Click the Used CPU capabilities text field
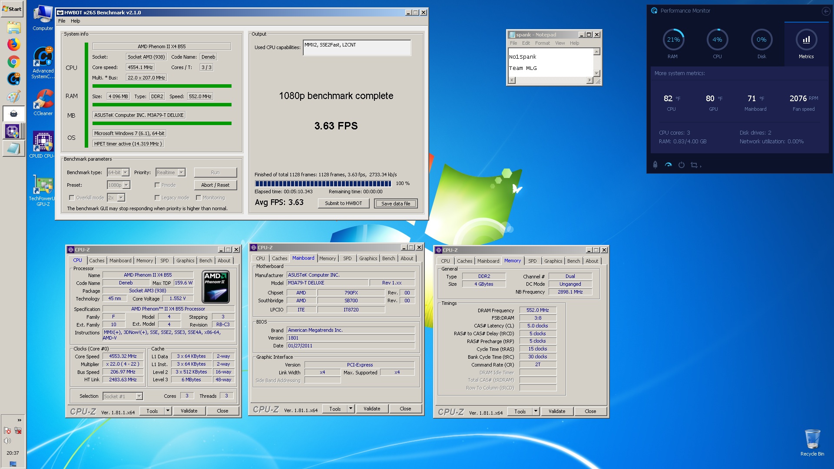Viewport: 834px width, 469px height. click(x=357, y=48)
